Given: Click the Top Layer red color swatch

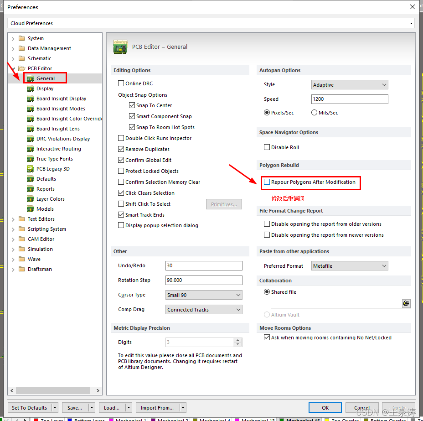Looking at the screenshot, I should pyautogui.click(x=36, y=420).
